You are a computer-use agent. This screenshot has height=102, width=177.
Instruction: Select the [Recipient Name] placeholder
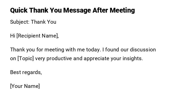(x=37, y=36)
